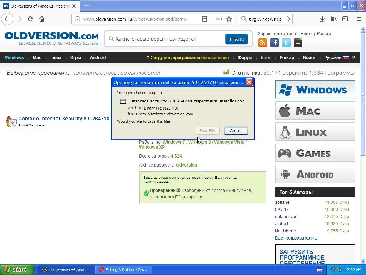Open the Блог nav item

(266, 58)
